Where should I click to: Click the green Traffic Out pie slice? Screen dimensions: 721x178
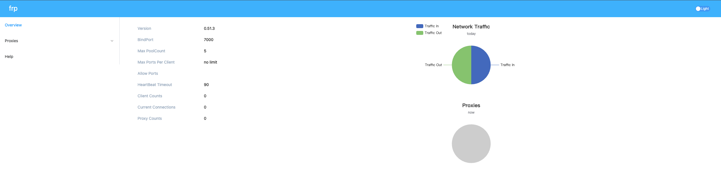pos(462,65)
